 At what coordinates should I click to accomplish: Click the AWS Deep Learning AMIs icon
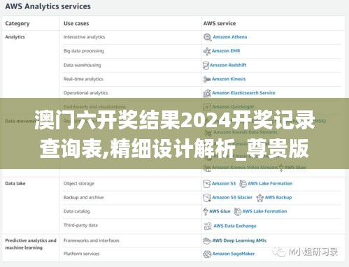(x=207, y=240)
